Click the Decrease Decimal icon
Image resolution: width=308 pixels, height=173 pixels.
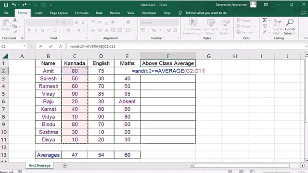[175, 30]
